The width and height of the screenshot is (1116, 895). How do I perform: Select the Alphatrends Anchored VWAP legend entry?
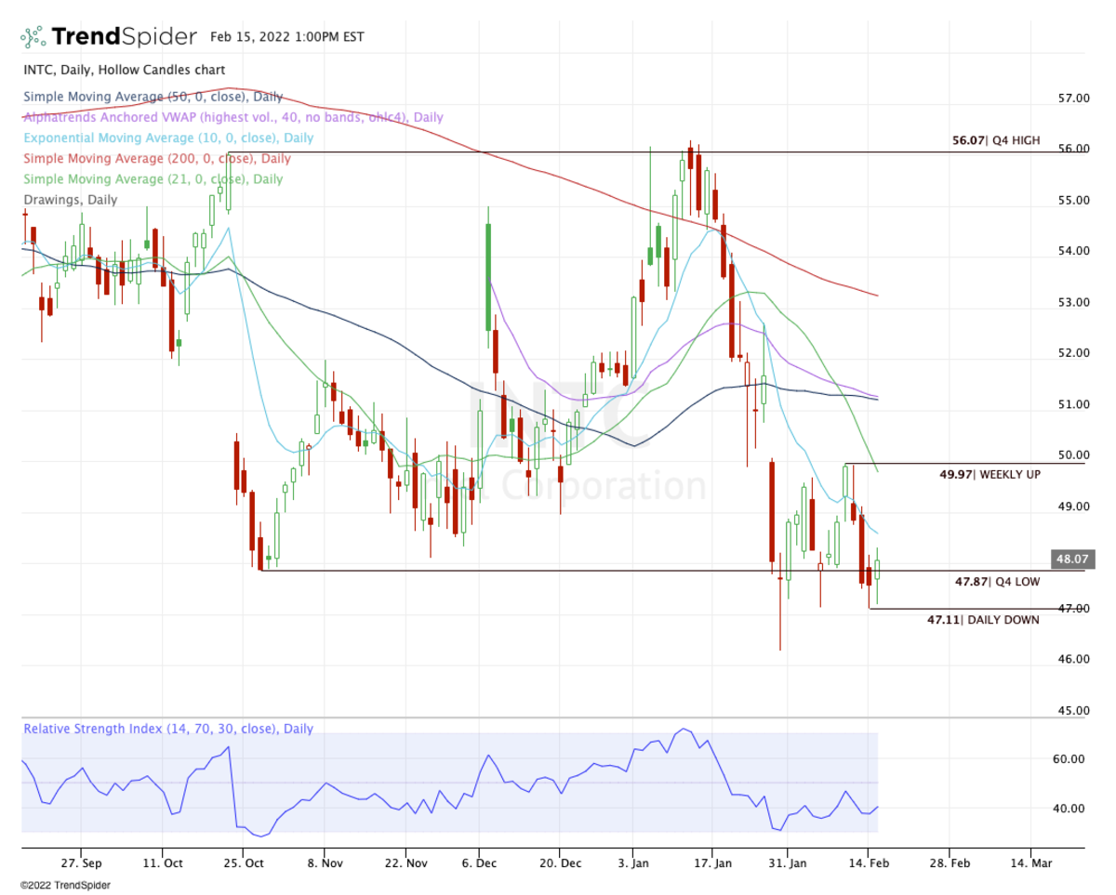232,117
